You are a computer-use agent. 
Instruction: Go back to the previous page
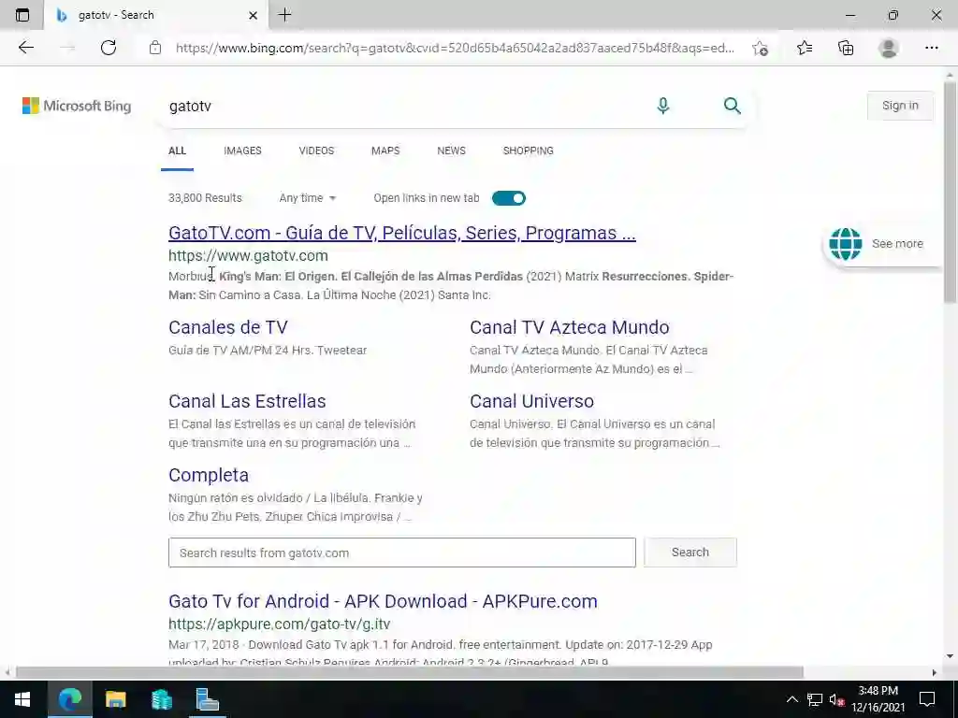coord(26,48)
